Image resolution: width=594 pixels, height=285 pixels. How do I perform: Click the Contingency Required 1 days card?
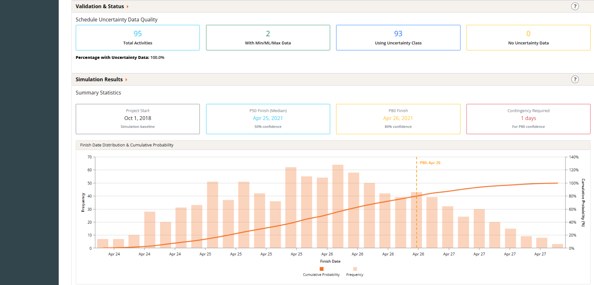click(528, 119)
